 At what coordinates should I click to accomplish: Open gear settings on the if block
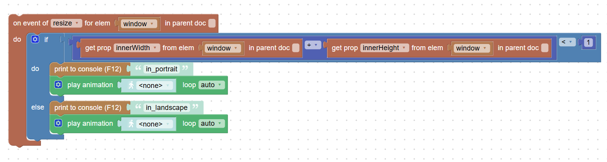point(35,39)
